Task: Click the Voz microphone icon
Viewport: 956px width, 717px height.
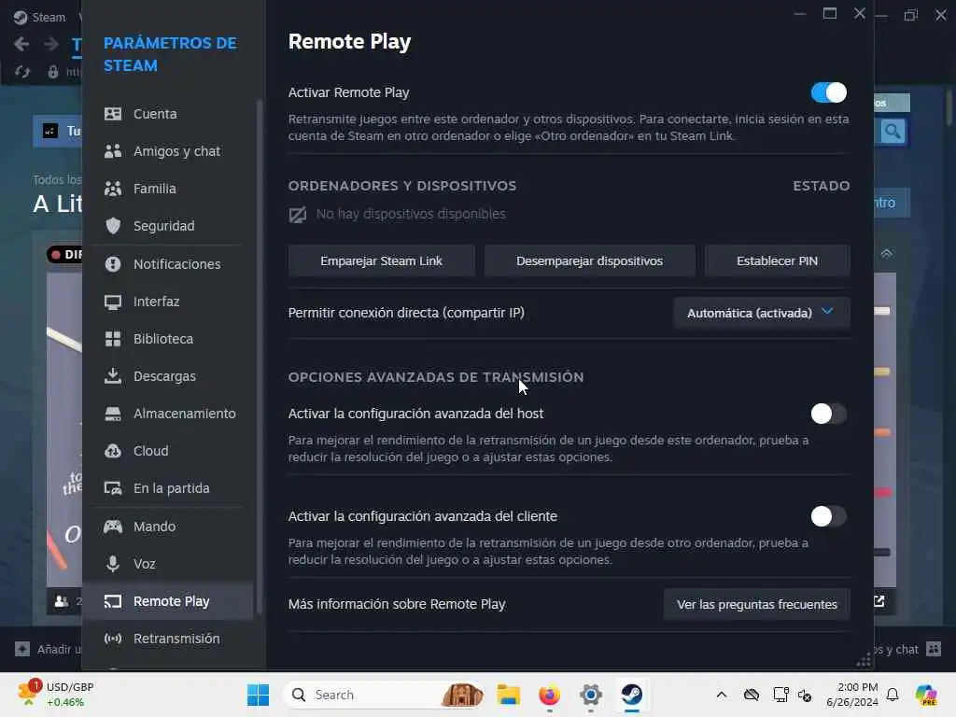Action: [x=113, y=563]
